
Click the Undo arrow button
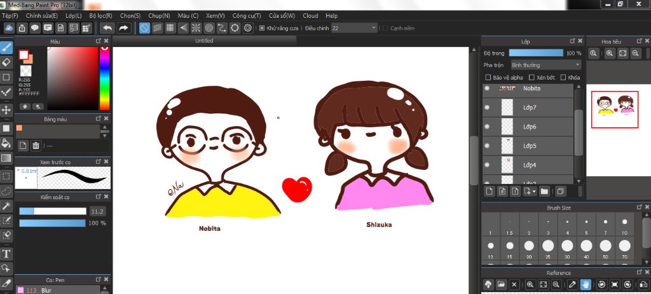pos(107,28)
